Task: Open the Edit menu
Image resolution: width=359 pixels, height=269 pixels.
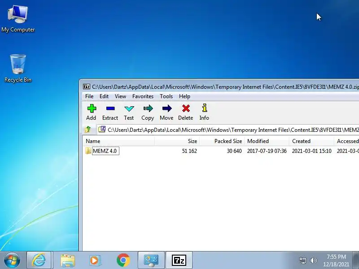Action: click(104, 96)
